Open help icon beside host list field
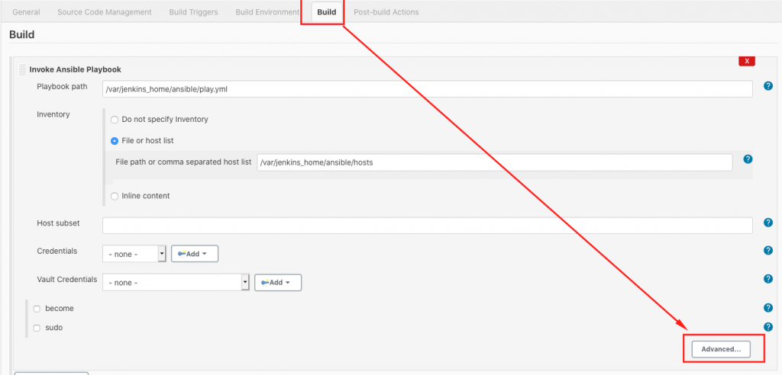 click(748, 159)
